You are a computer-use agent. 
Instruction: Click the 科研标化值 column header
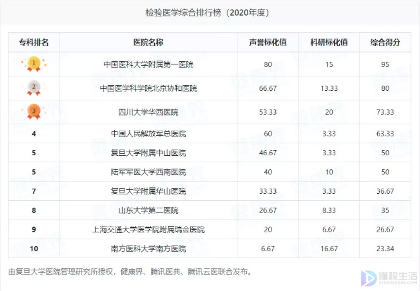coord(329,42)
